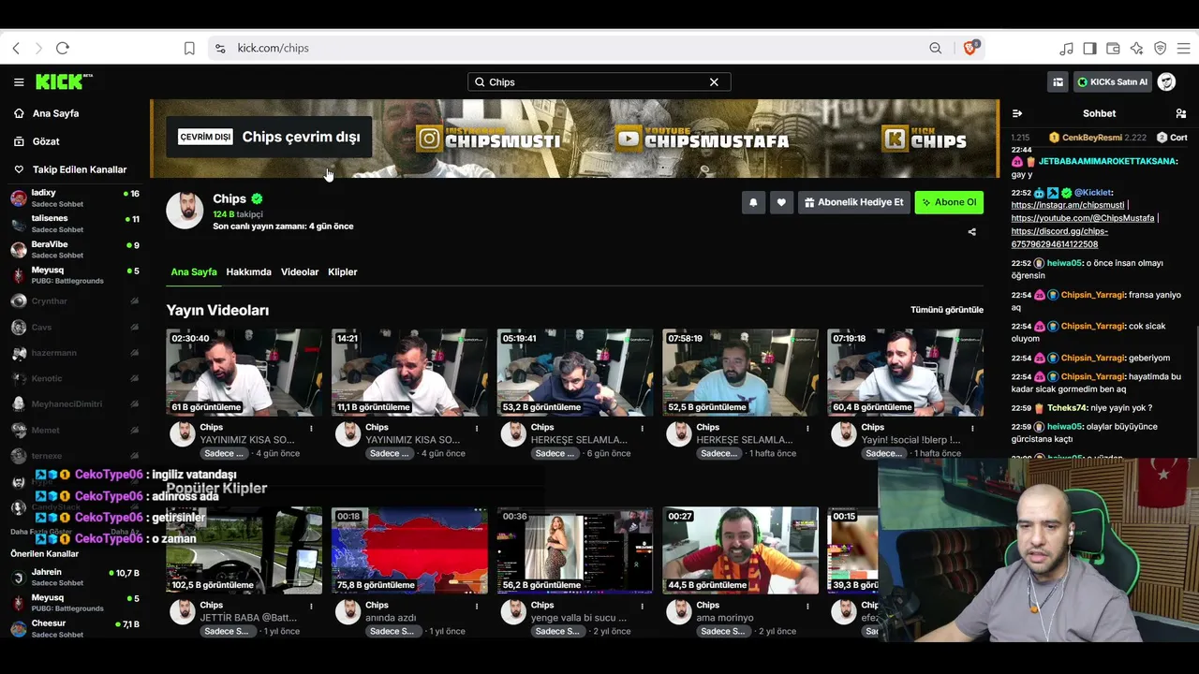Click the layout icon left of KICKs Satın Al

click(1058, 82)
